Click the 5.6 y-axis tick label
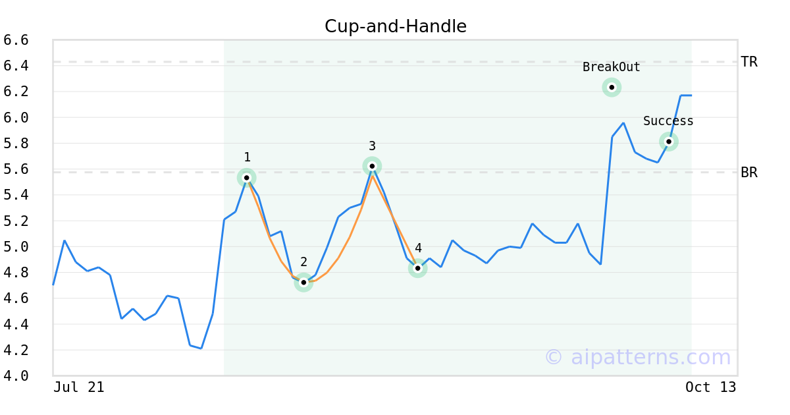 click(16, 169)
